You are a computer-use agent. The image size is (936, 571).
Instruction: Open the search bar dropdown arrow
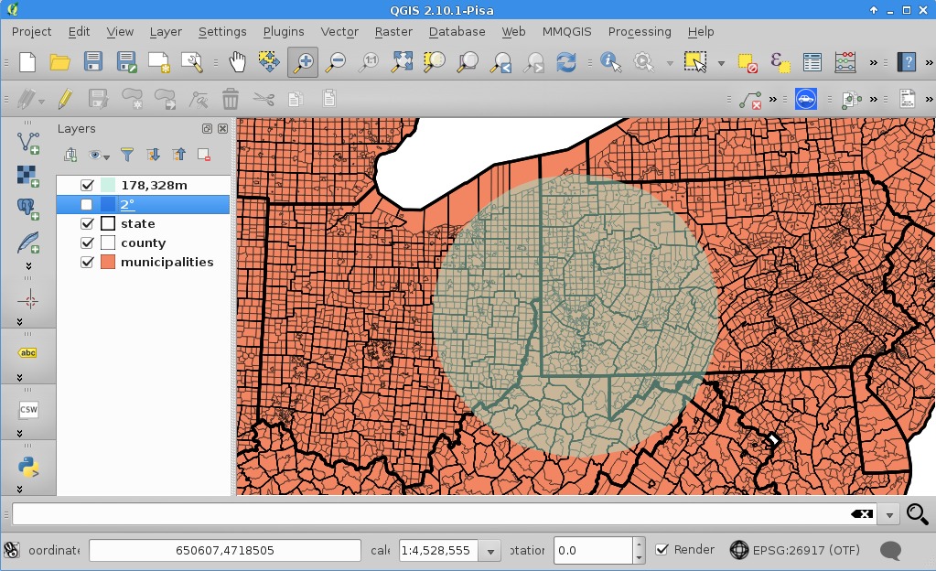coord(890,514)
